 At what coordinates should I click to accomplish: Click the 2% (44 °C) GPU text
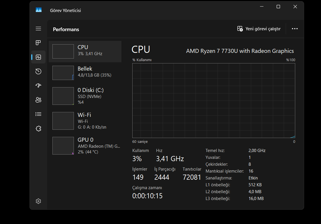click(88, 152)
